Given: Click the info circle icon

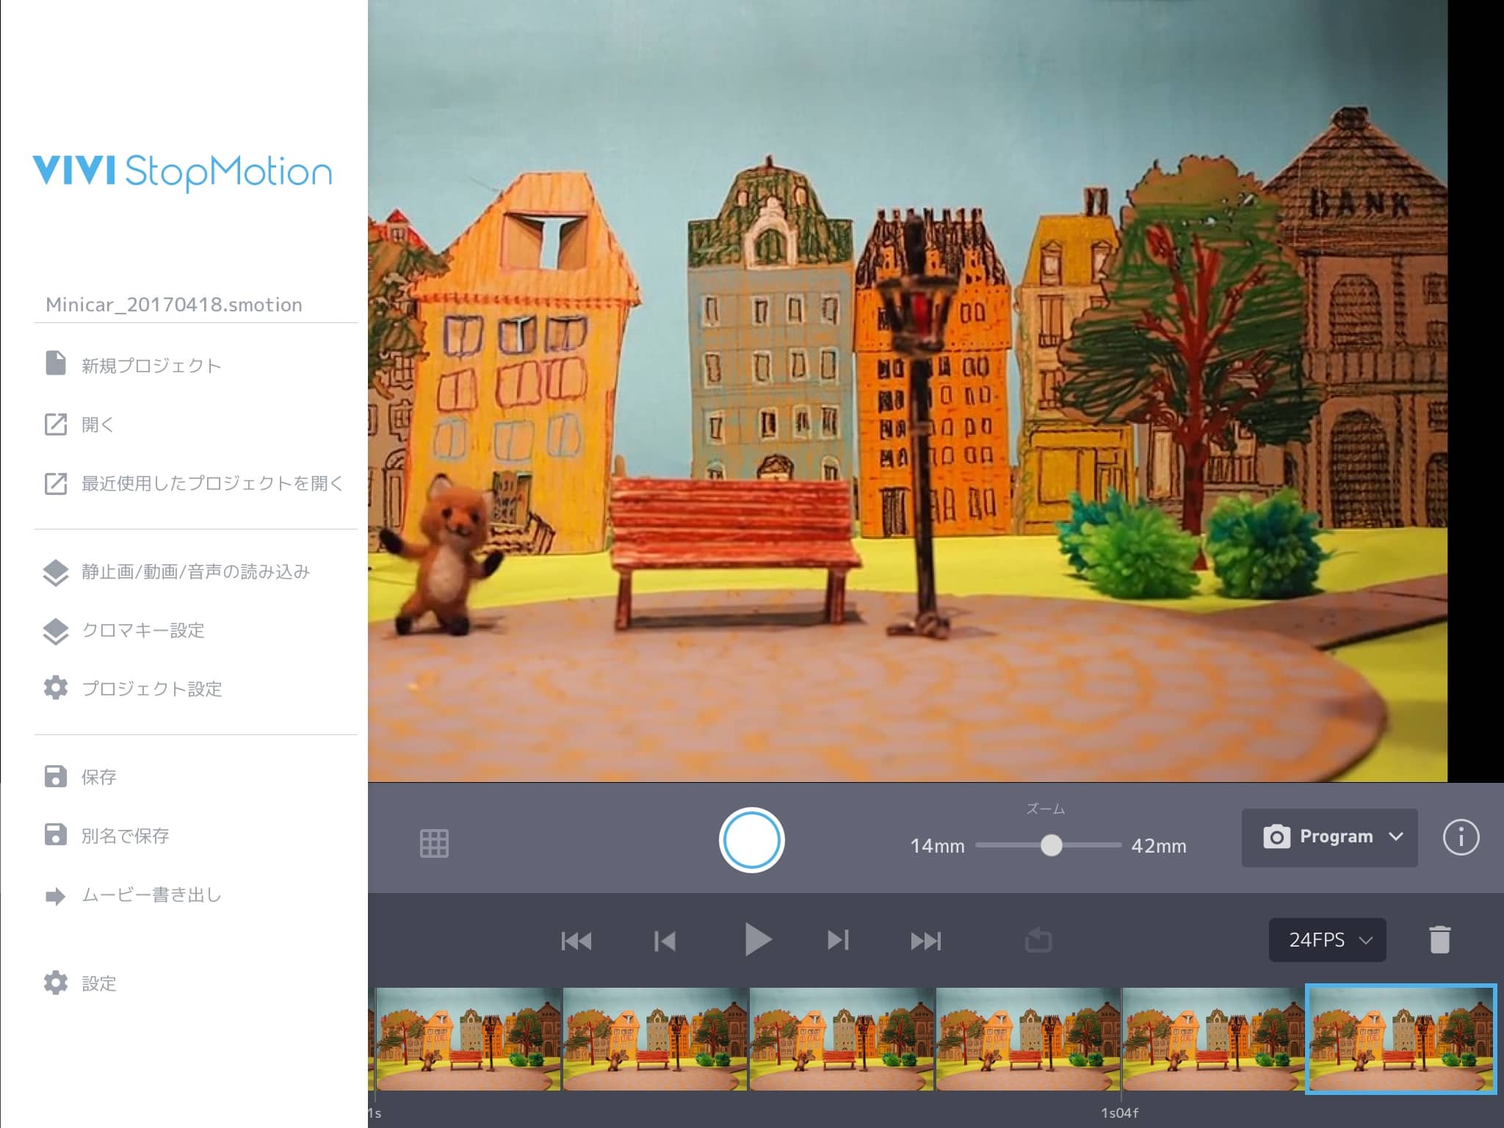Looking at the screenshot, I should point(1460,837).
